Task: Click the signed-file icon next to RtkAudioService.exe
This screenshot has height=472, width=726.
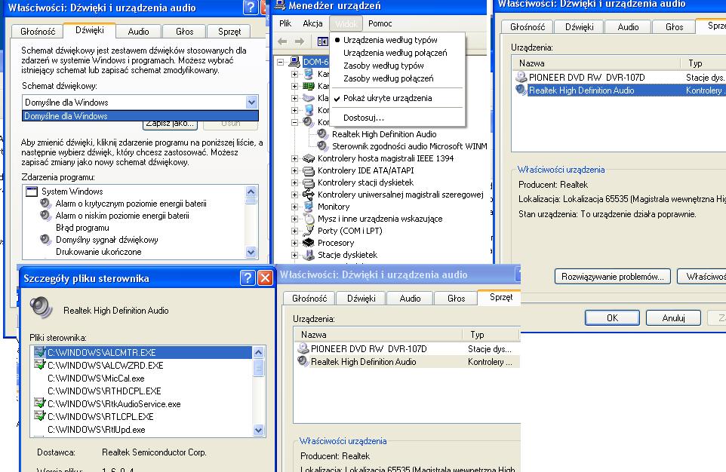Action: tap(40, 403)
